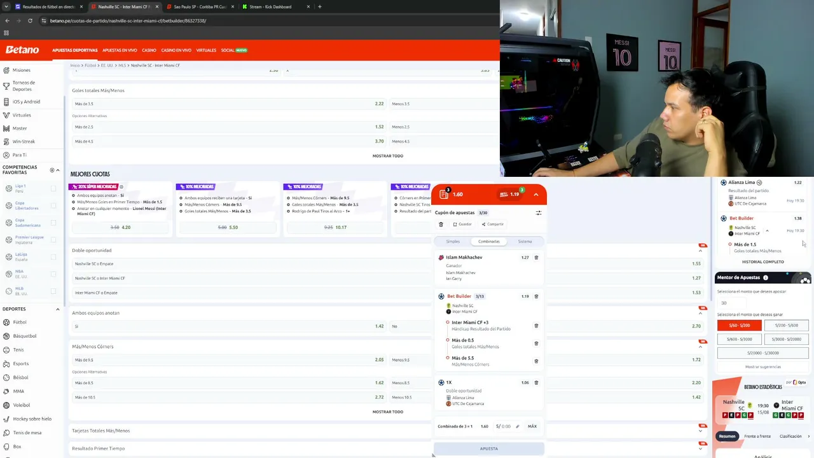The width and height of the screenshot is (814, 458).
Task: Delete the Islam Makhachev selection with trash icon
Action: (x=536, y=258)
